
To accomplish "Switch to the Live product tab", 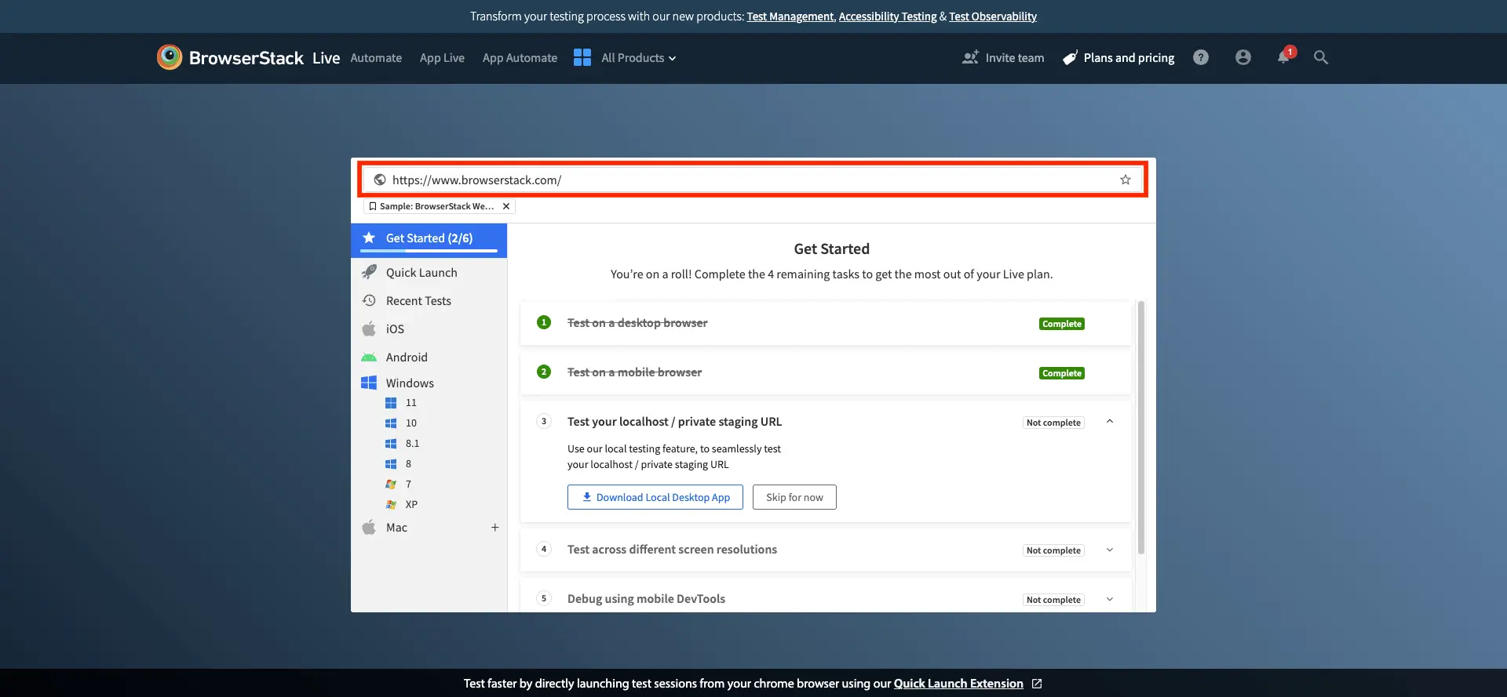I will pyautogui.click(x=326, y=58).
